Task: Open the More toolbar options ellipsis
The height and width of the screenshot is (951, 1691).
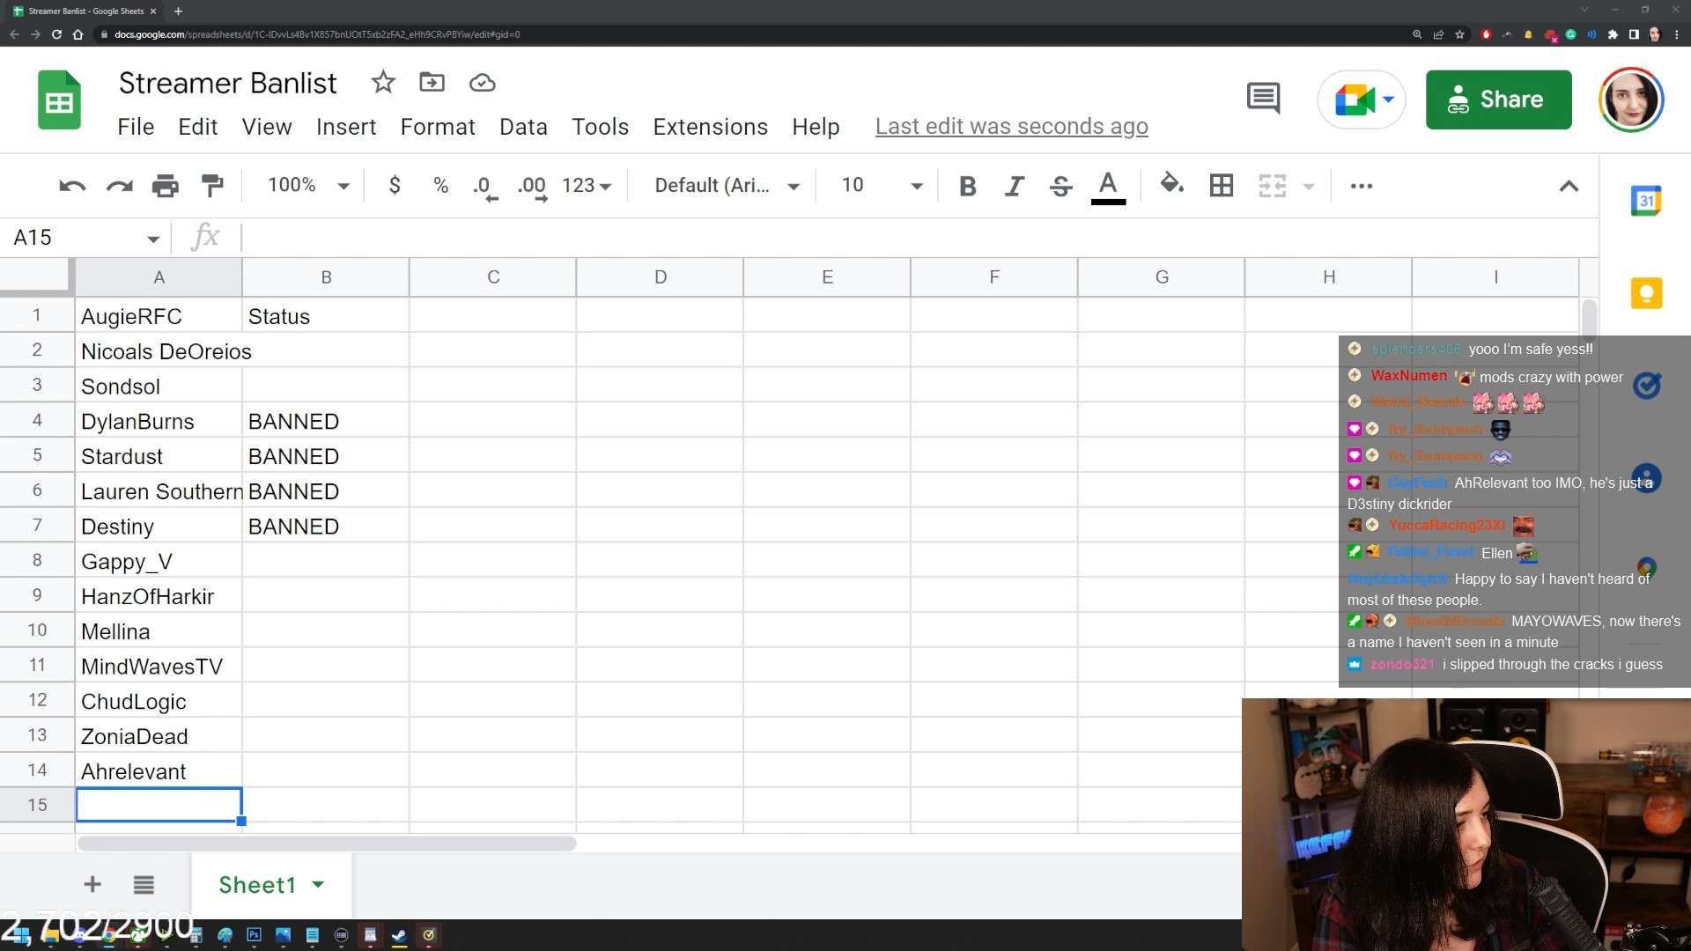Action: (1362, 186)
